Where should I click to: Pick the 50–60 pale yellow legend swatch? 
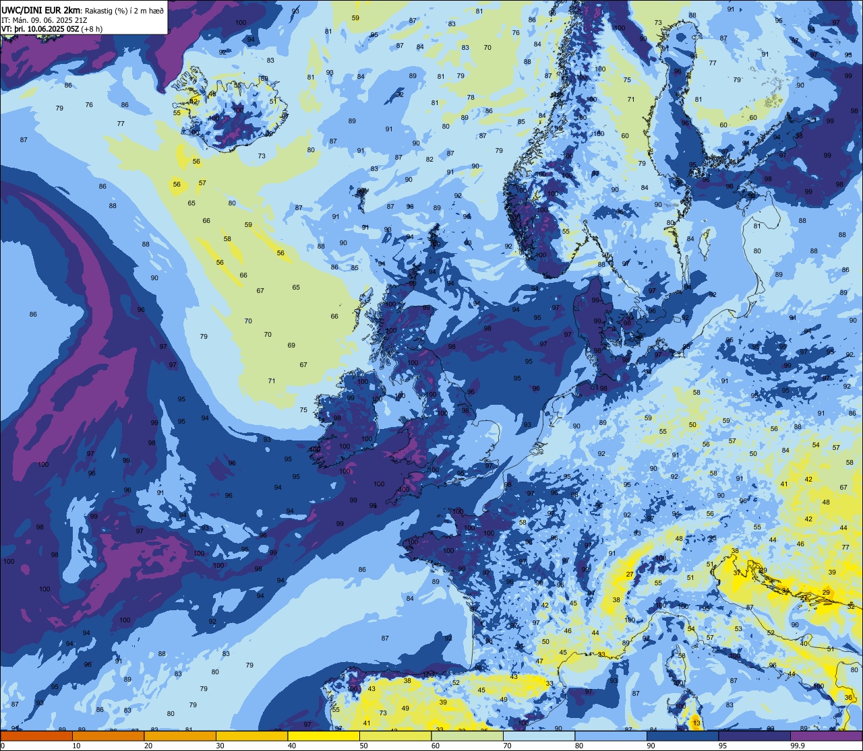click(x=395, y=736)
